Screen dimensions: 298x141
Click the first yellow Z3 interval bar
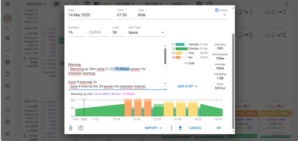pos(168,109)
